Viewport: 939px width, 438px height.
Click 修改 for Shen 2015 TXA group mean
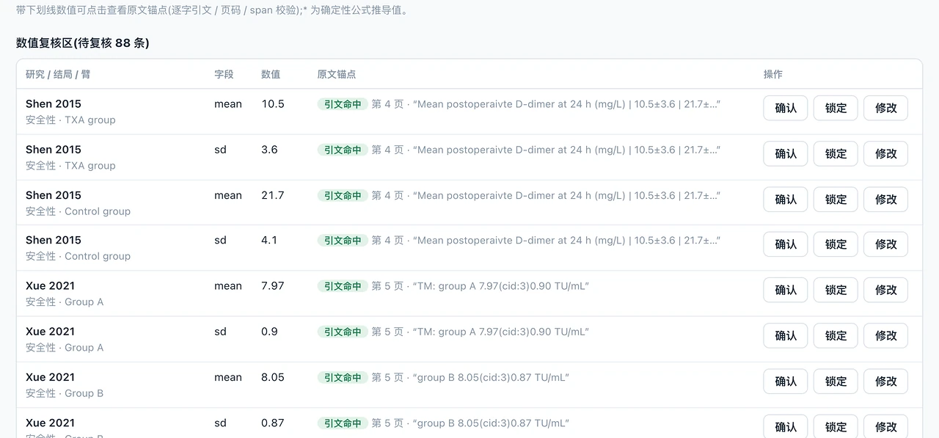pyautogui.click(x=885, y=108)
